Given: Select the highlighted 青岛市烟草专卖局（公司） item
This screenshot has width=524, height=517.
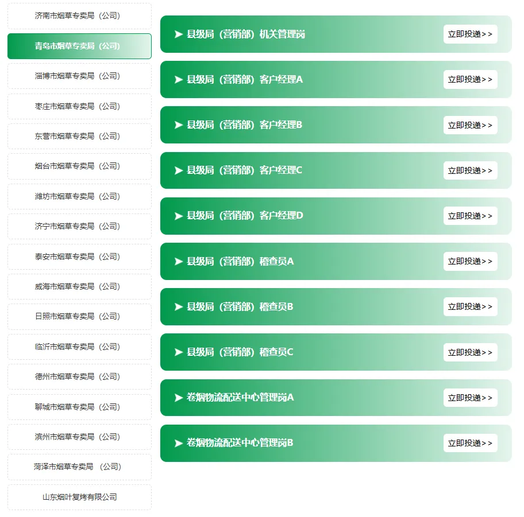Looking at the screenshot, I should click(79, 46).
